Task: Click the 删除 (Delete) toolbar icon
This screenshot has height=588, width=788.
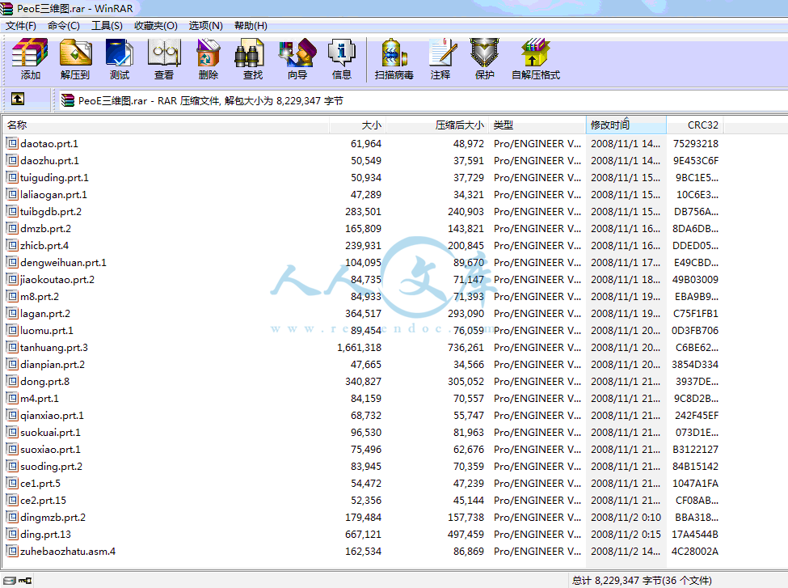Action: [208, 59]
